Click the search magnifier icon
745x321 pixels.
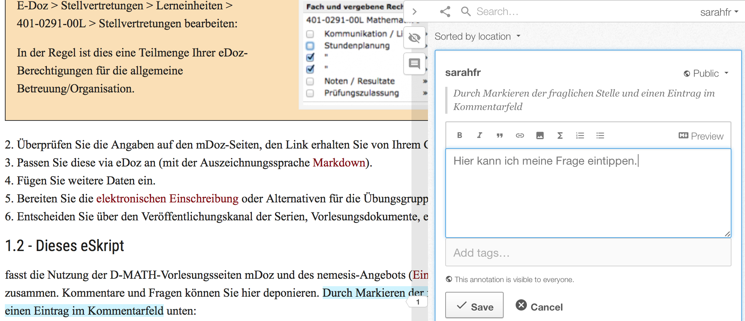466,12
